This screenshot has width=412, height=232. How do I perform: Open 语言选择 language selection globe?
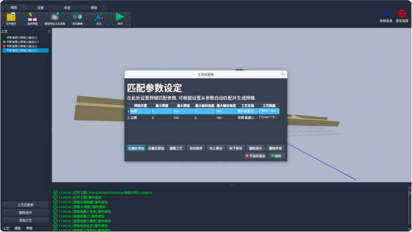pos(402,16)
